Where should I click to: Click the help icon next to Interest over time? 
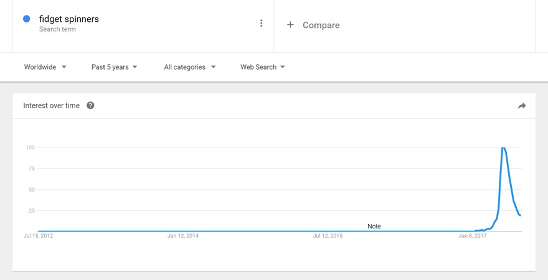90,106
